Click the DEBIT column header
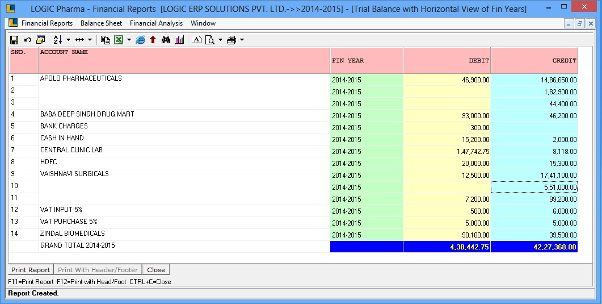The height and width of the screenshot is (304, 602). click(x=447, y=60)
